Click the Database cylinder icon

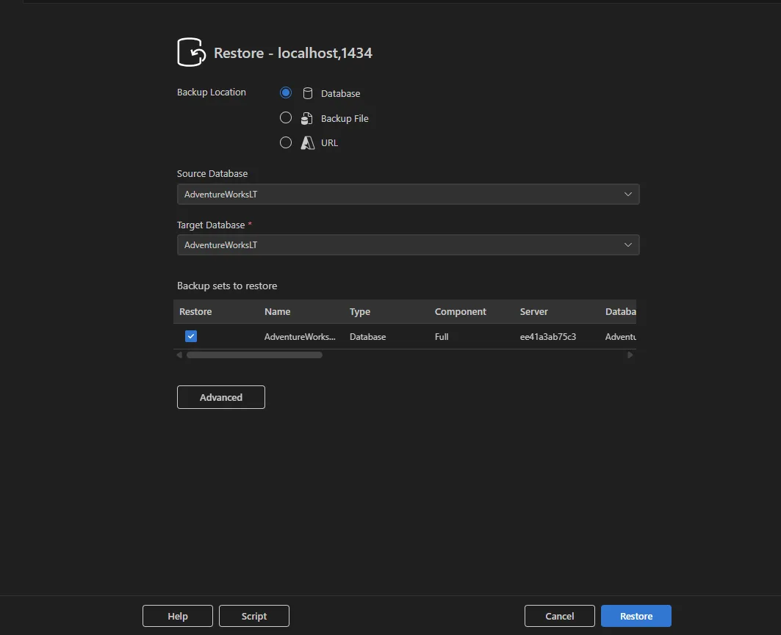coord(307,93)
